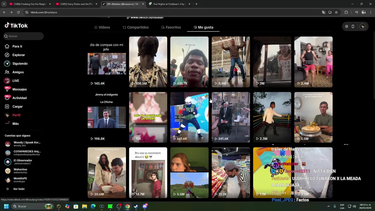Open Woody | I Speak Kor... followed account
Image resolution: width=375 pixels, height=211 pixels.
23,144
